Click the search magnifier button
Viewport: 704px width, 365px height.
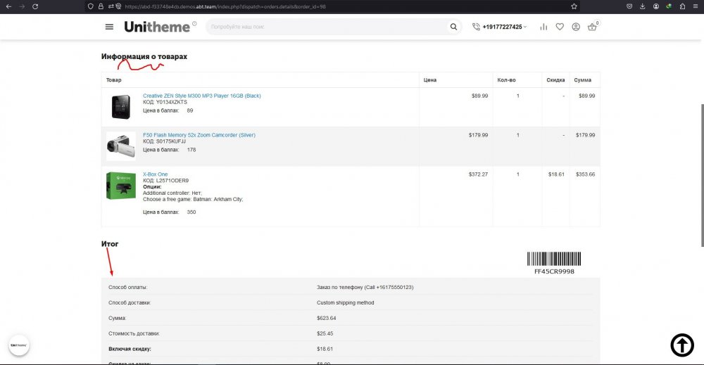click(x=453, y=27)
